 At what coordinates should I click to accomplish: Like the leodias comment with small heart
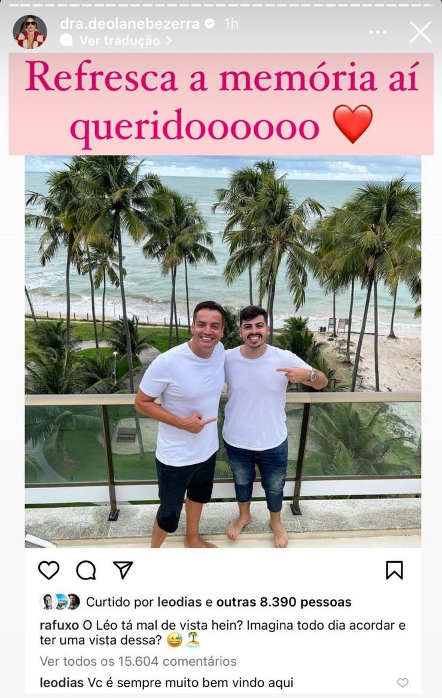[403, 682]
